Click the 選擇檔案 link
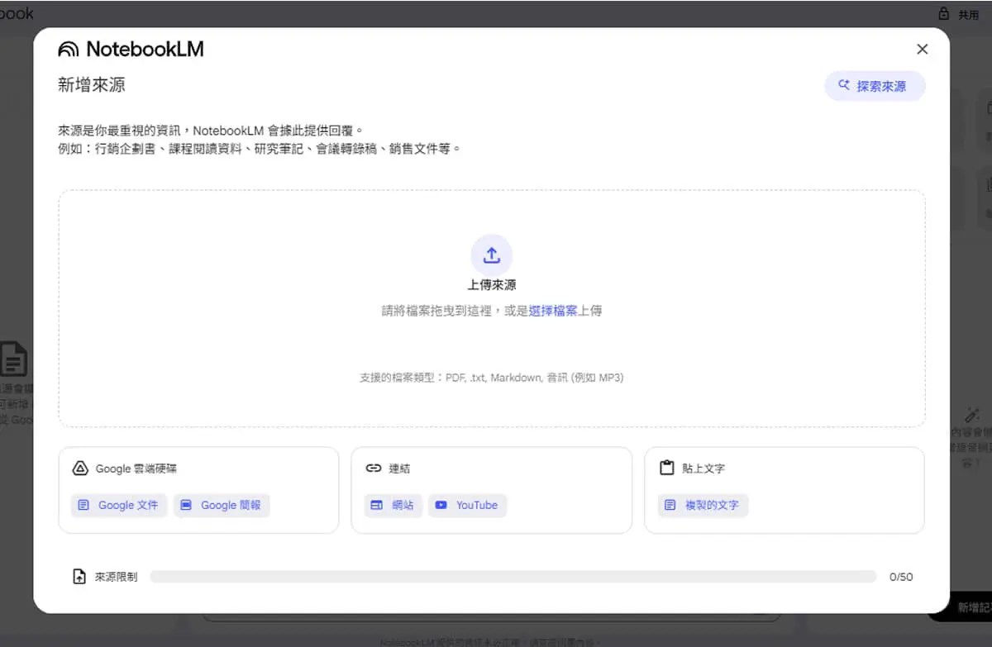 pyautogui.click(x=553, y=311)
